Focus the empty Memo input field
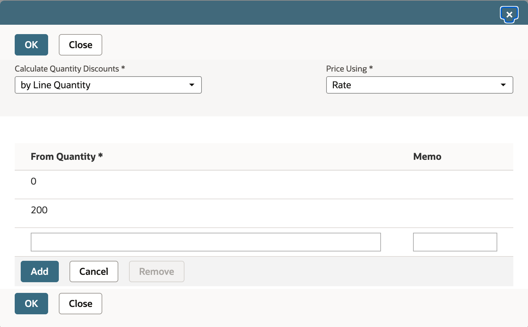This screenshot has height=327, width=528. 455,242
